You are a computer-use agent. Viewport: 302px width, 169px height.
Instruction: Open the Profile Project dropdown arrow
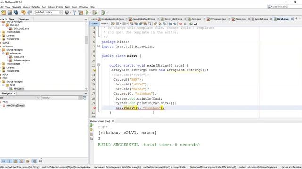coord(107,13)
